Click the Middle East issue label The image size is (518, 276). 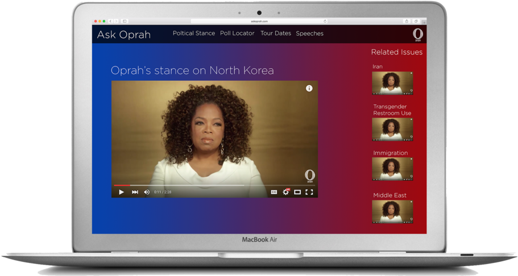tap(390, 195)
